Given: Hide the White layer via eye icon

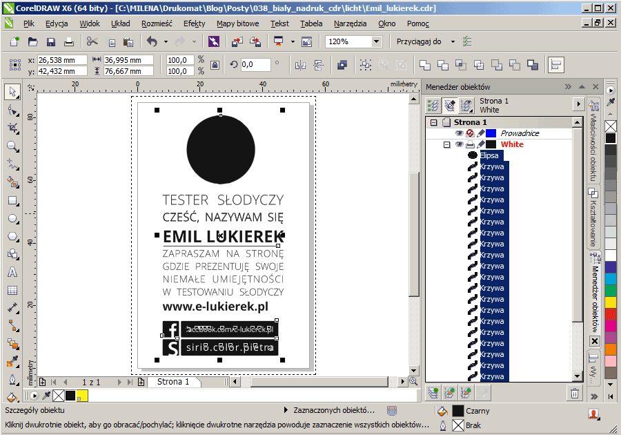Looking at the screenshot, I should pyautogui.click(x=460, y=144).
